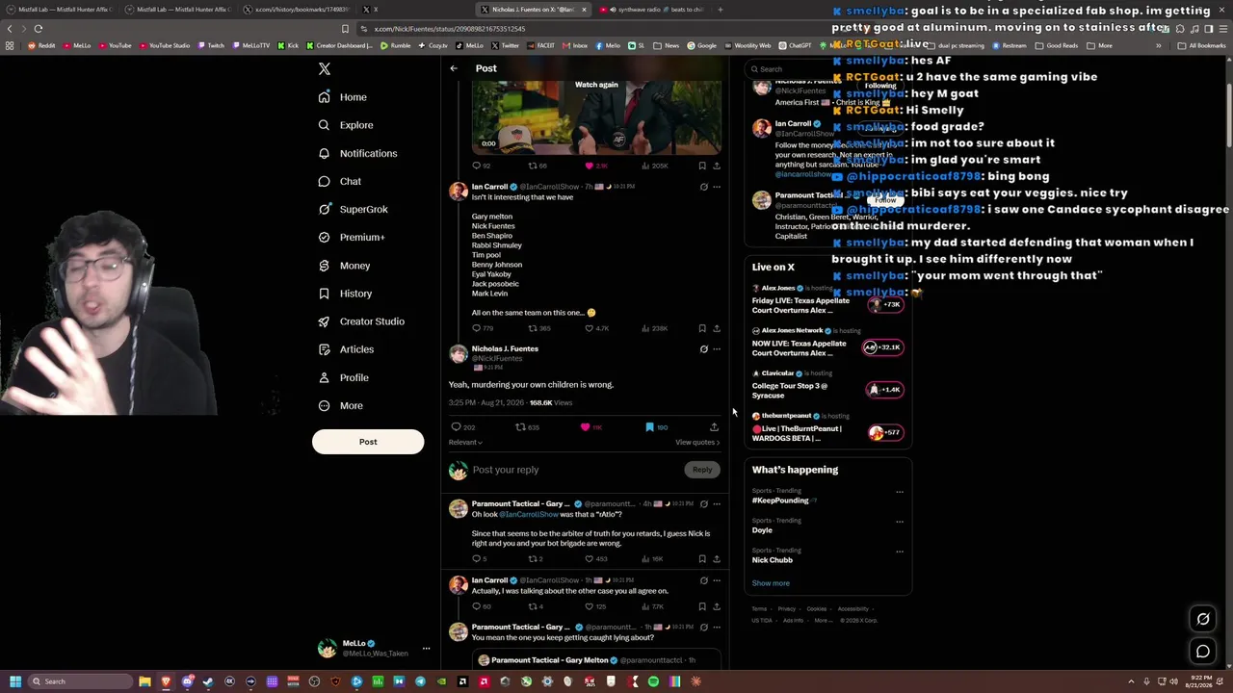Viewport: 1233px width, 693px height.
Task: Go to X home via the X logo
Action: pyautogui.click(x=325, y=68)
